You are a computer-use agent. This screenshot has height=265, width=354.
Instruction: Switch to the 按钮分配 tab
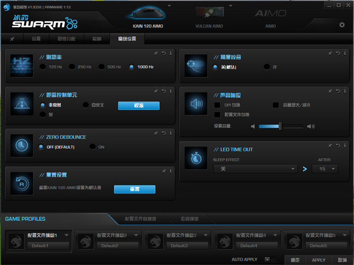click(x=67, y=39)
